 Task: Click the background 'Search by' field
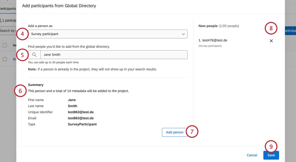click(x=8, y=31)
